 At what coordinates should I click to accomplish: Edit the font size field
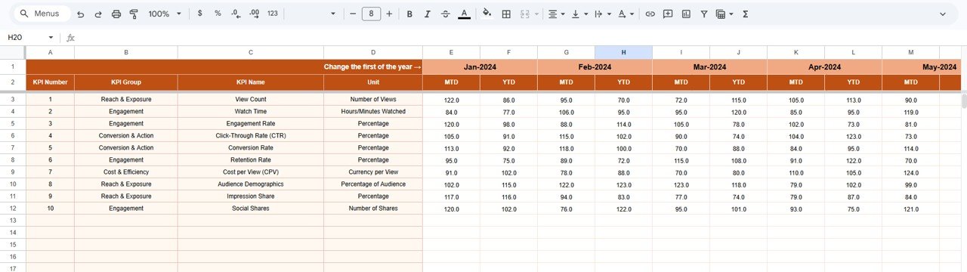371,14
